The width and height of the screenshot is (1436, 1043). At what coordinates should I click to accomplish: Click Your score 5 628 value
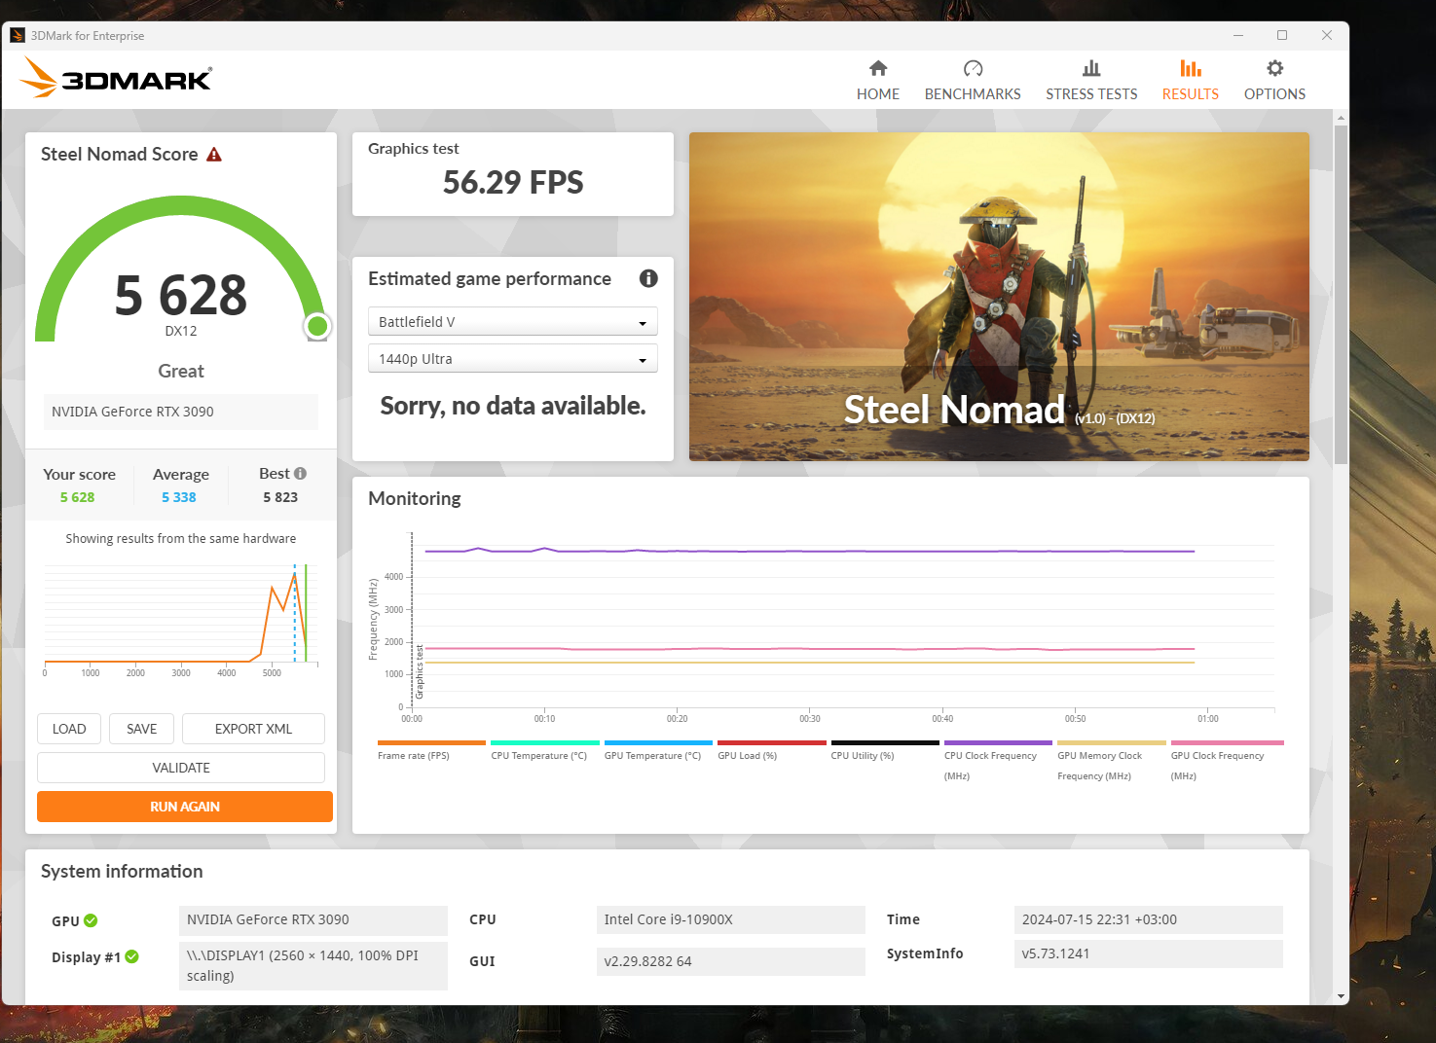(77, 497)
